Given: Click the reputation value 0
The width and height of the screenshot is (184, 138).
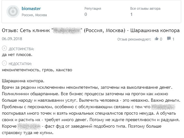Looking at the screenshot, I should pyautogui.click(x=86, y=14).
